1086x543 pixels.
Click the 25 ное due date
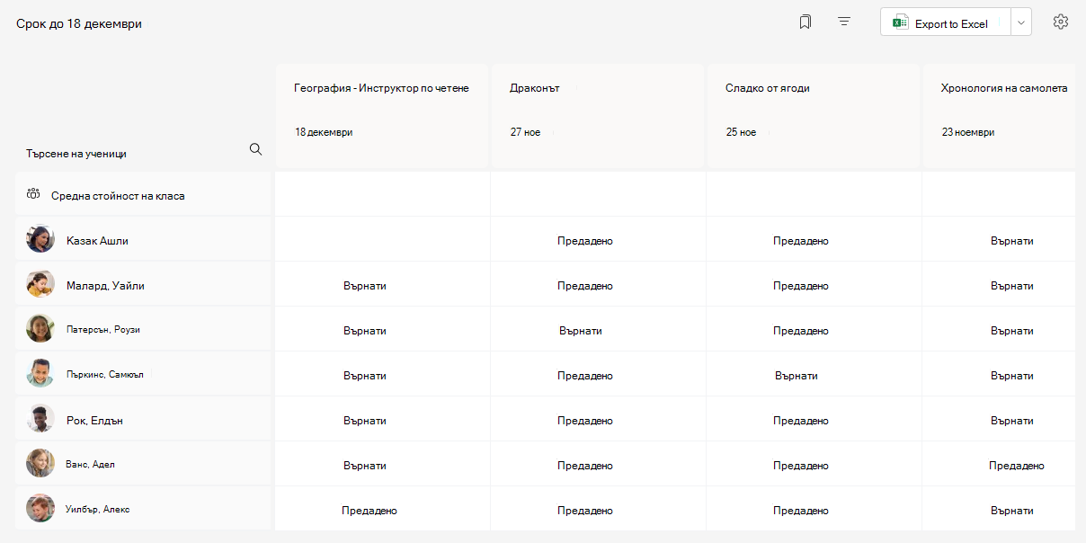pos(742,132)
